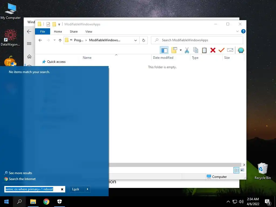
Task: Click the horizontal scrollbar right arrow
Action: coord(244,165)
